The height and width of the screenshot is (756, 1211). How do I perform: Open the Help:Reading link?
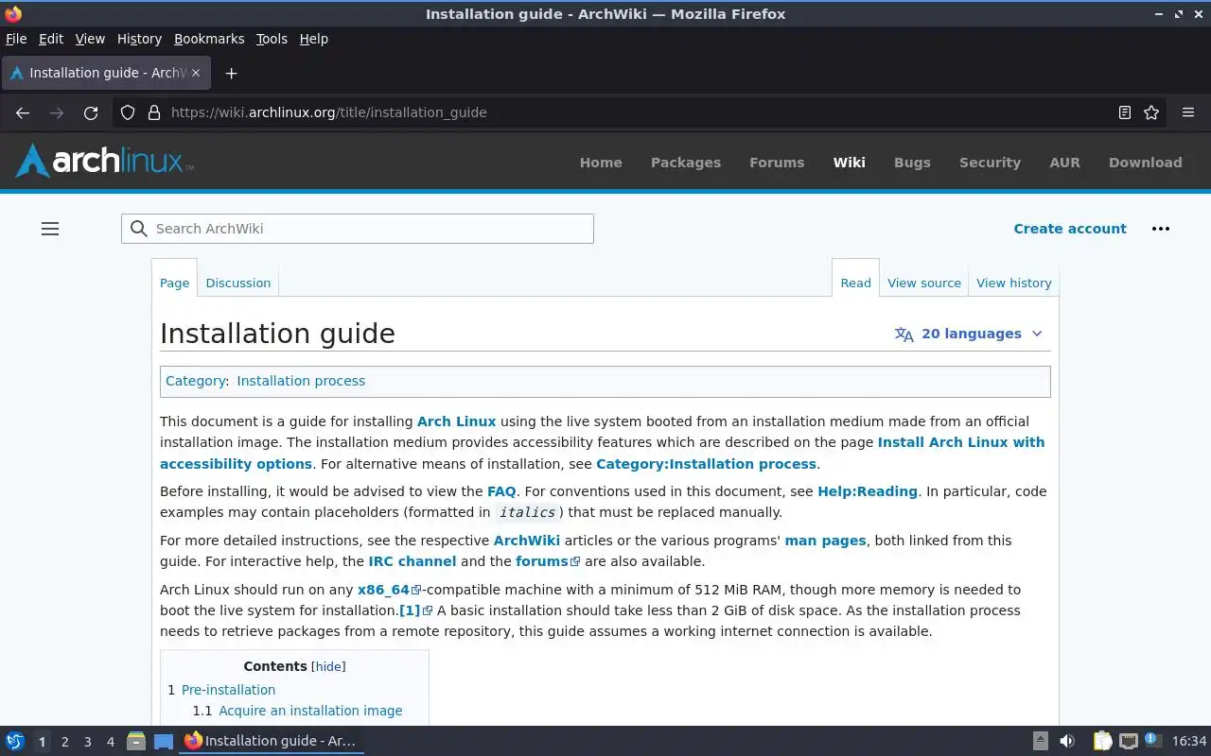tap(868, 491)
